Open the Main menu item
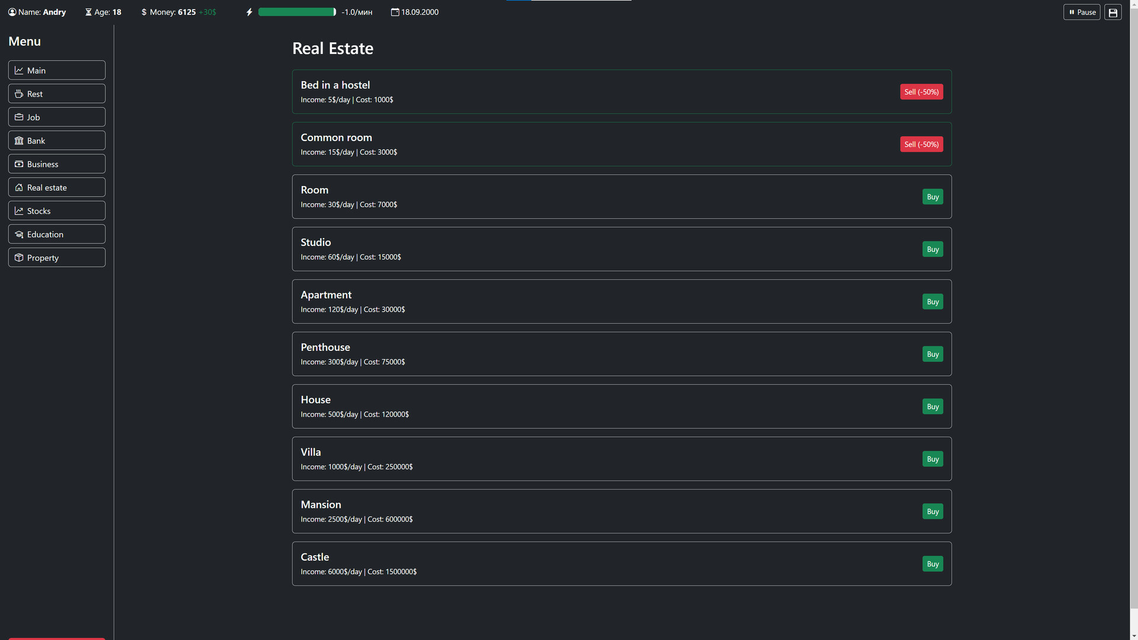Image resolution: width=1138 pixels, height=640 pixels. (57, 71)
